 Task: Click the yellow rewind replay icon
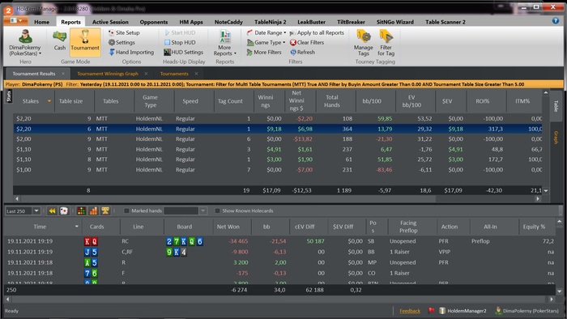(52, 211)
